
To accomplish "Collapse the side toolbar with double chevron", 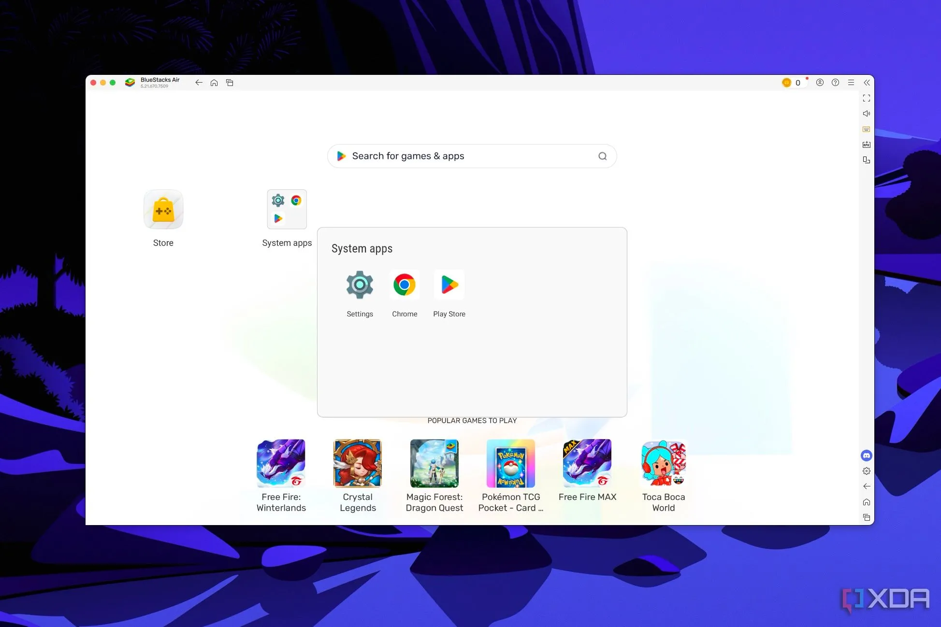I will tap(867, 83).
